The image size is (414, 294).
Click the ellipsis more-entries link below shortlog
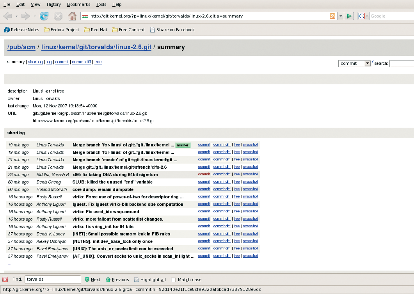(x=9, y=264)
